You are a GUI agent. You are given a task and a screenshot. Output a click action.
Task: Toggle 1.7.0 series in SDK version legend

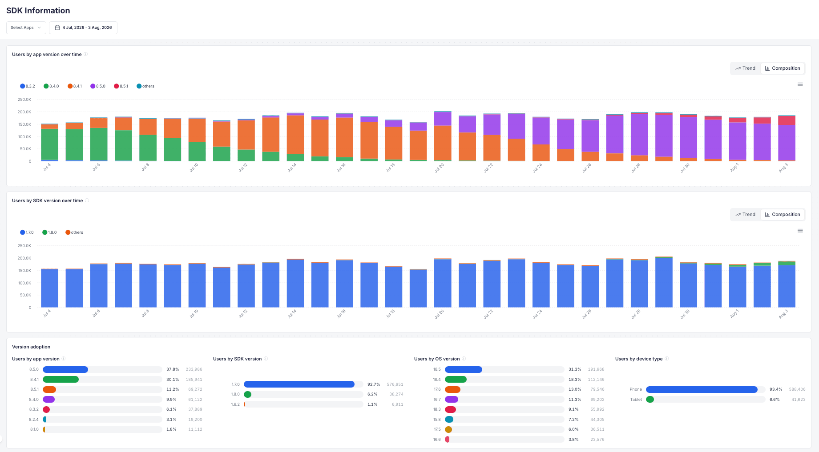click(27, 232)
